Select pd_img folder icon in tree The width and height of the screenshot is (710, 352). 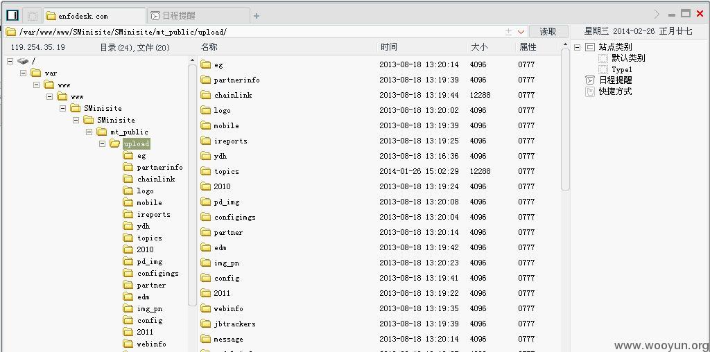click(x=128, y=261)
